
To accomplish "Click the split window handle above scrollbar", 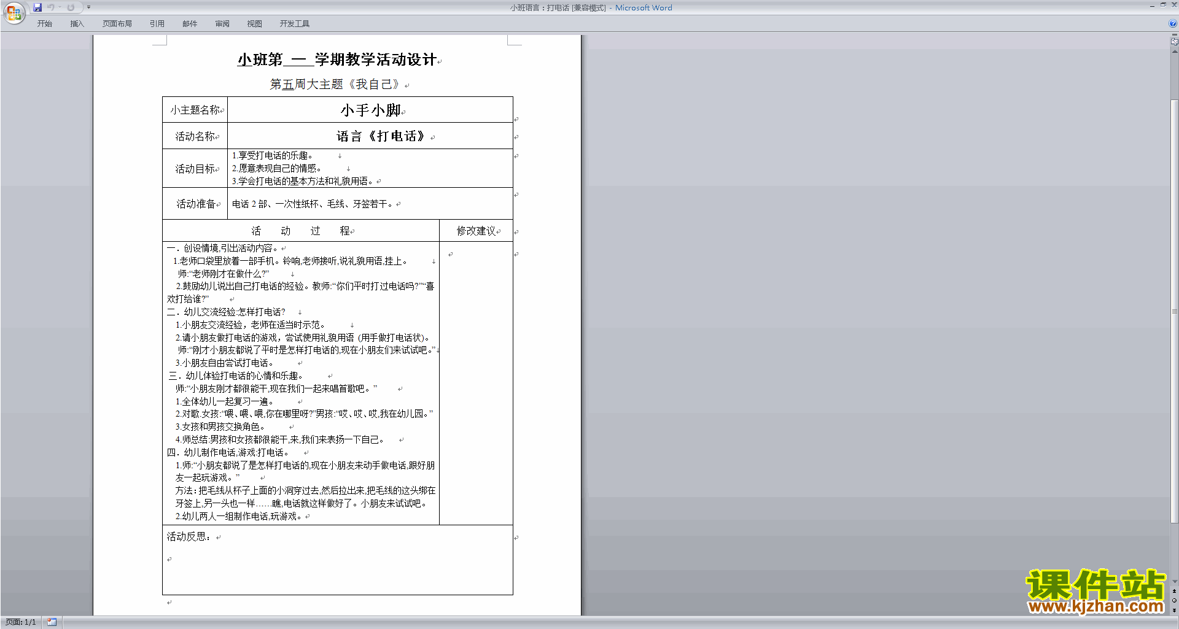I will click(1175, 35).
